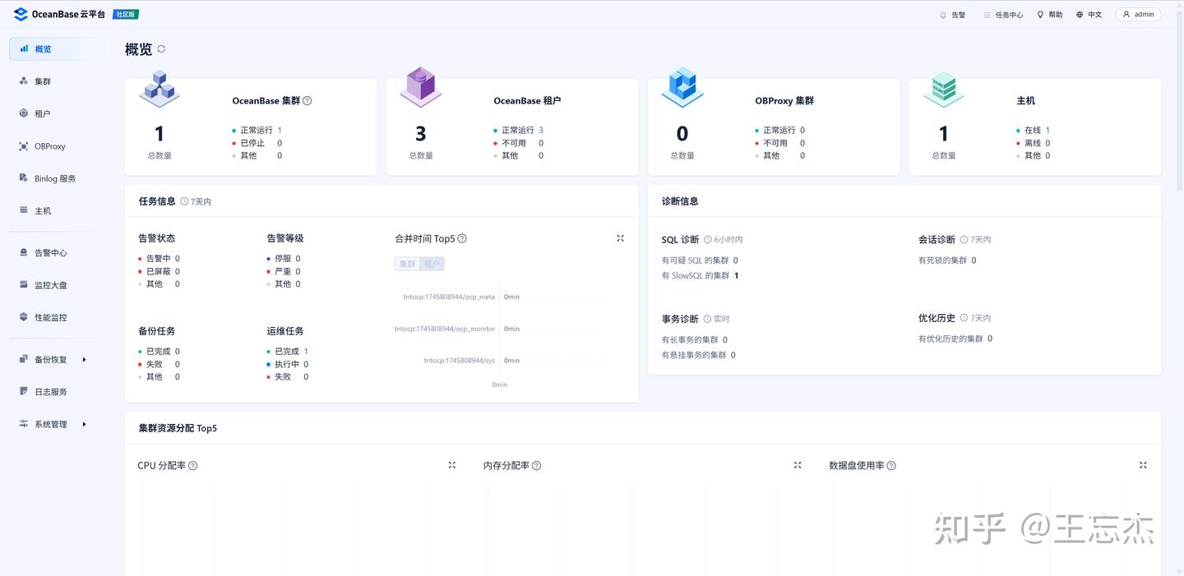Click the OBProxy 集群 blue illustration

(x=682, y=87)
